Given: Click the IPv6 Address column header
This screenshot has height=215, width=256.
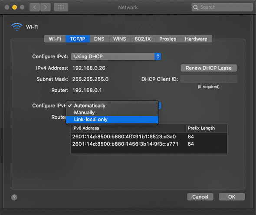Looking at the screenshot, I should 128,128.
